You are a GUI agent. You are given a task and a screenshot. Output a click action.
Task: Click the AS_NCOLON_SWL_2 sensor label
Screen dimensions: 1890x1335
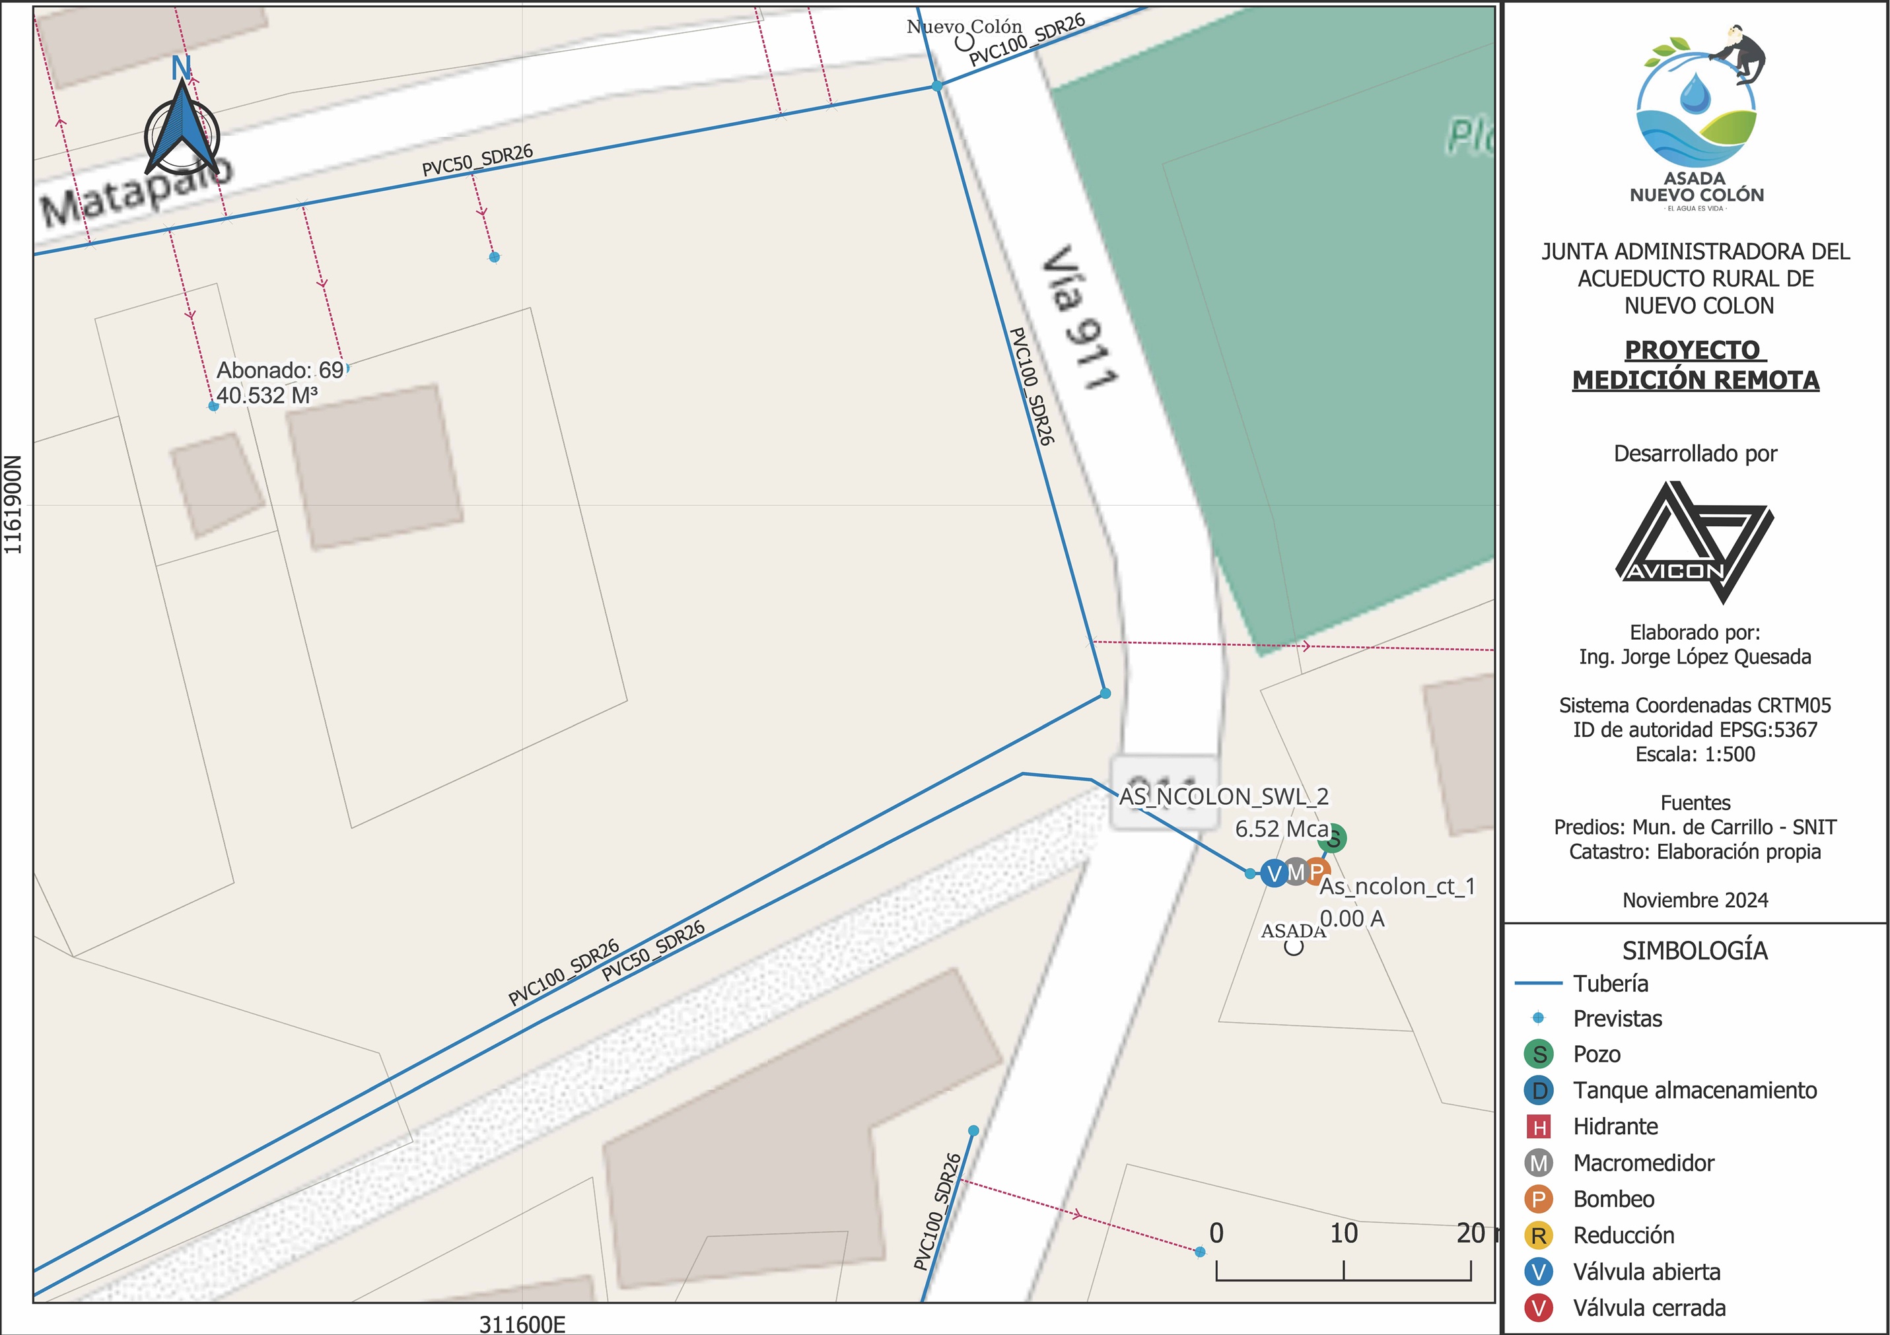pos(1223,797)
